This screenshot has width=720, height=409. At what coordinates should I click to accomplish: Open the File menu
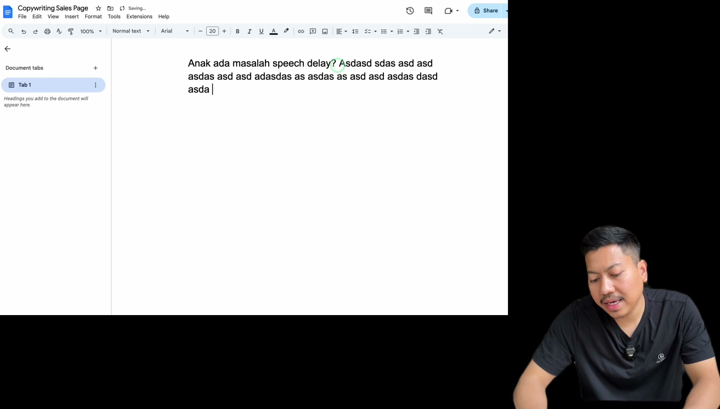point(22,17)
